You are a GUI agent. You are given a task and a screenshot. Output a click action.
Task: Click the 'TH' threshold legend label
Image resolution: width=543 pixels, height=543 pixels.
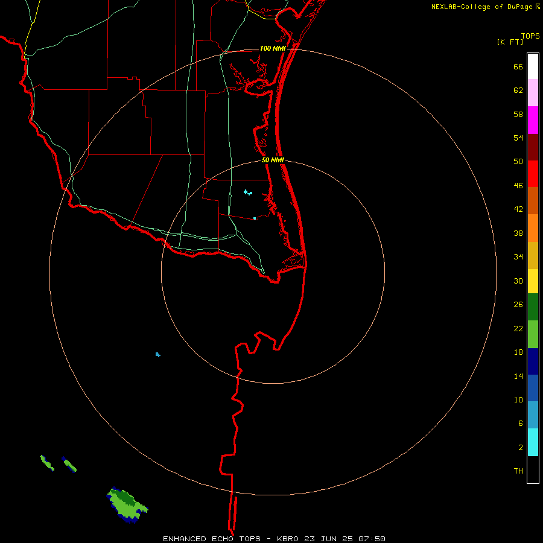click(518, 471)
